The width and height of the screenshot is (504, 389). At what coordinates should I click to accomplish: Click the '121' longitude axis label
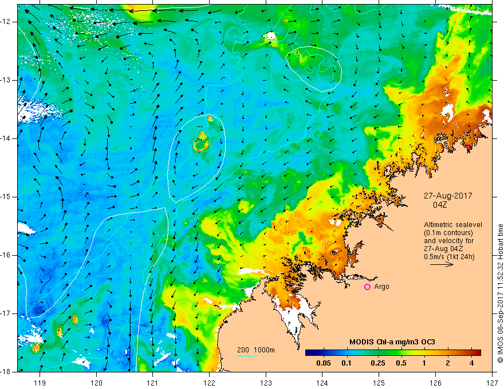tap(153, 383)
